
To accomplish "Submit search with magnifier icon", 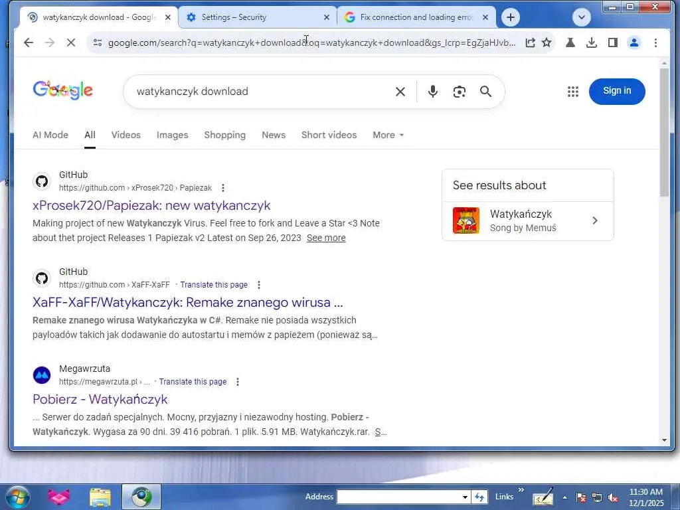I will pyautogui.click(x=485, y=92).
